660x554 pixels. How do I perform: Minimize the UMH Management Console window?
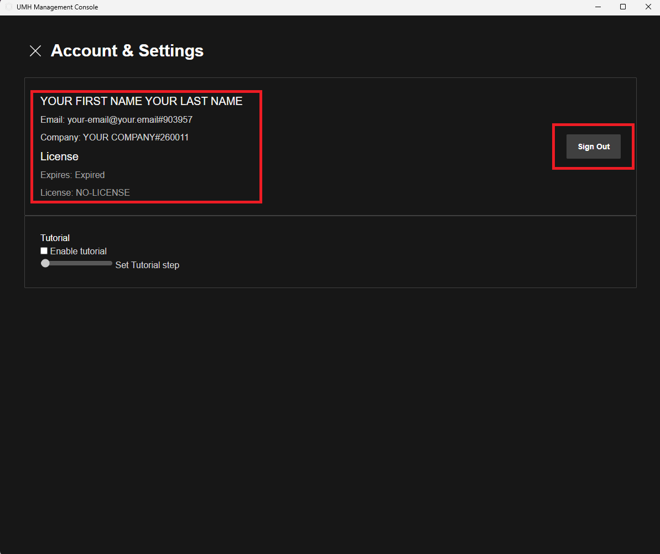(598, 7)
